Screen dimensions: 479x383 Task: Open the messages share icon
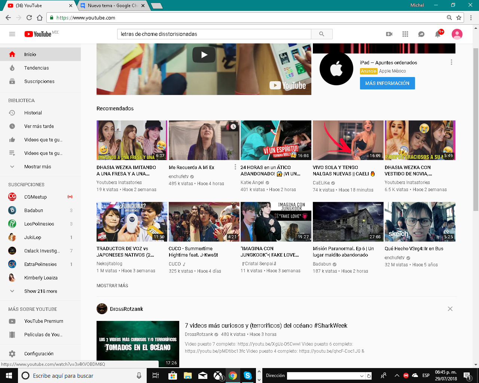click(421, 34)
